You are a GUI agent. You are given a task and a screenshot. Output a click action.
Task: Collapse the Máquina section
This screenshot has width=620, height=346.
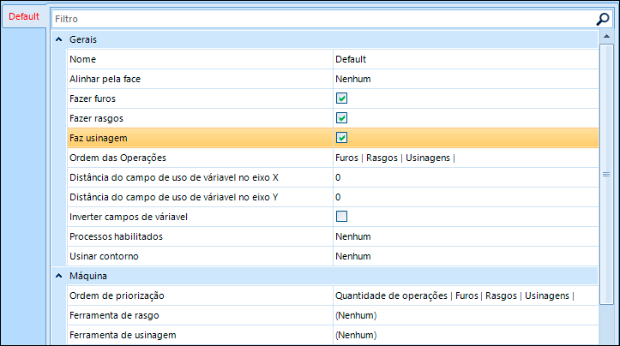pos(59,276)
